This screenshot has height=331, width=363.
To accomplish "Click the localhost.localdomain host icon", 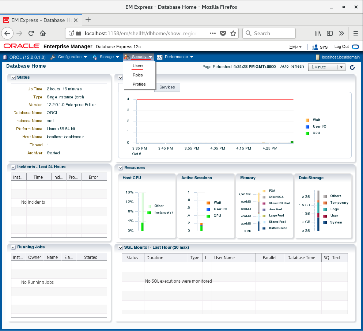I will coord(318,57).
